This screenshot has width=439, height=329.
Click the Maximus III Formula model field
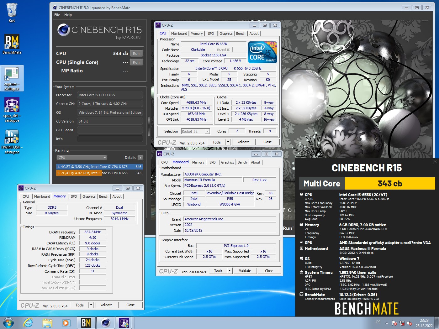213,180
